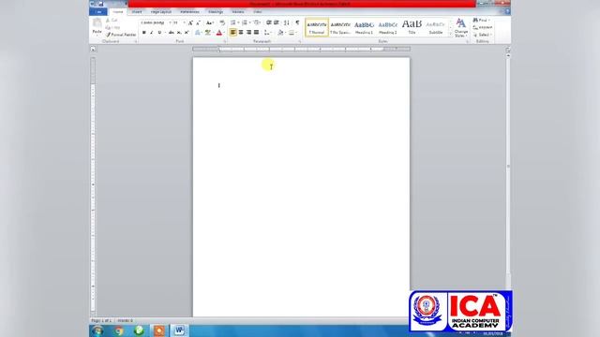Toggle the ruler display button
The image size is (600, 337).
click(x=508, y=50)
